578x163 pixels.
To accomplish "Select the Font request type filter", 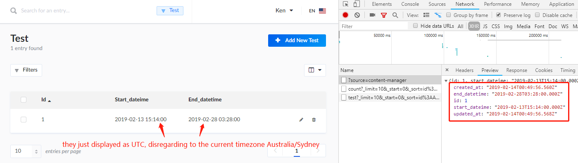I will [x=539, y=26].
